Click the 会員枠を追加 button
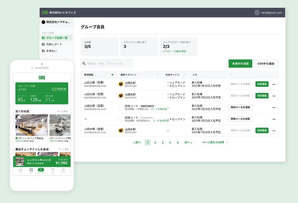The width and height of the screenshot is (298, 203). [241, 63]
